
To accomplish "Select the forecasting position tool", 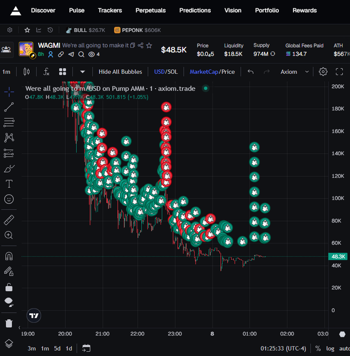I will [9, 153].
